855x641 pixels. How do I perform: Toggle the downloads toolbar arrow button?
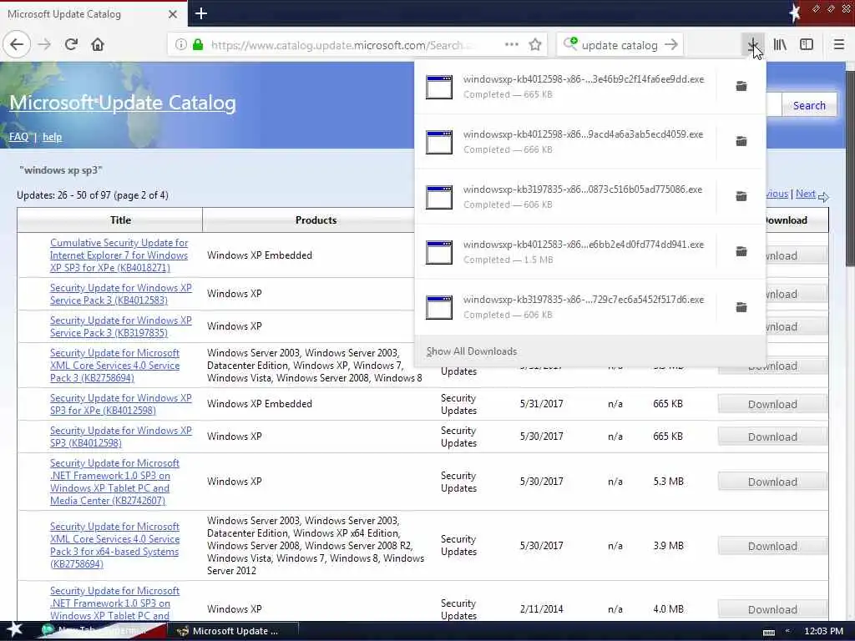click(x=752, y=45)
